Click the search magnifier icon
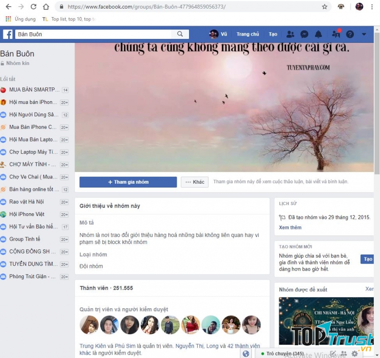This screenshot has height=358, width=380. point(180,34)
